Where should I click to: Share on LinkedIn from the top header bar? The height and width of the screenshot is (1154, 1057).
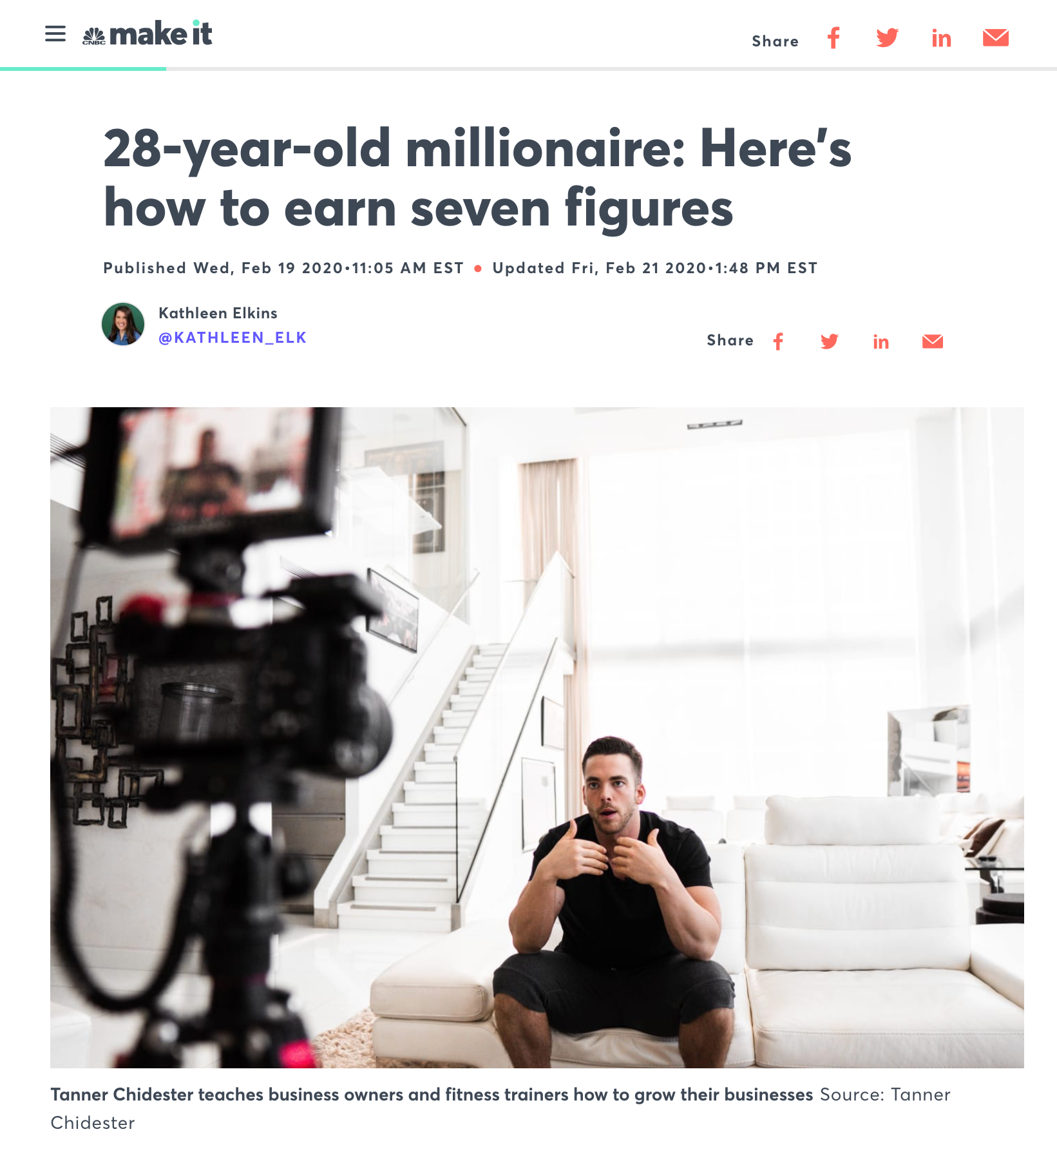click(941, 39)
